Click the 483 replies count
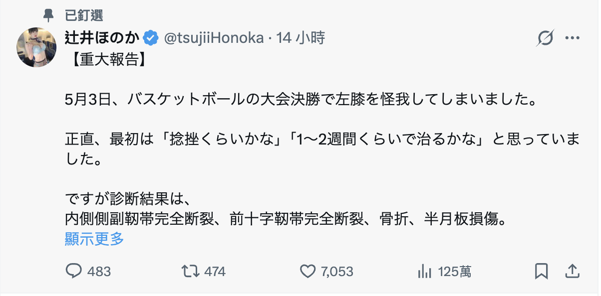 click(x=99, y=272)
